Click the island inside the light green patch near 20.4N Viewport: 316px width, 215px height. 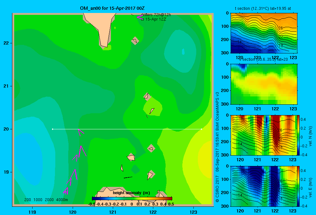pos(152,111)
